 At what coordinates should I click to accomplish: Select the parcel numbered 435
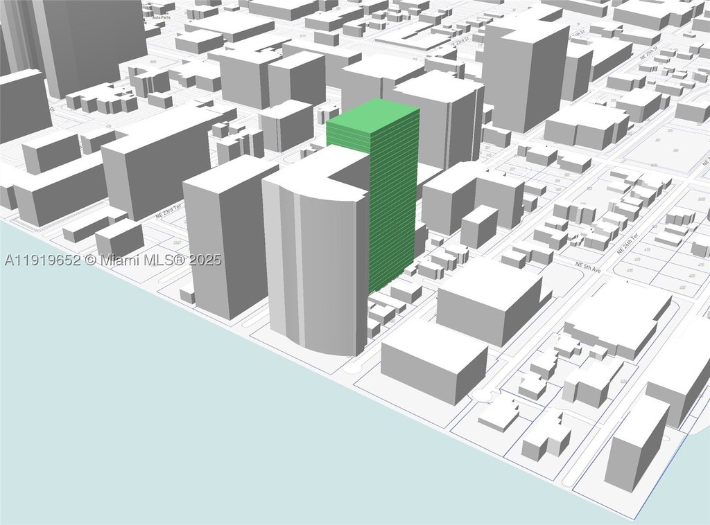(x=630, y=270)
